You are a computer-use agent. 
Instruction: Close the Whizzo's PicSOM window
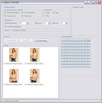[x=99, y=2]
